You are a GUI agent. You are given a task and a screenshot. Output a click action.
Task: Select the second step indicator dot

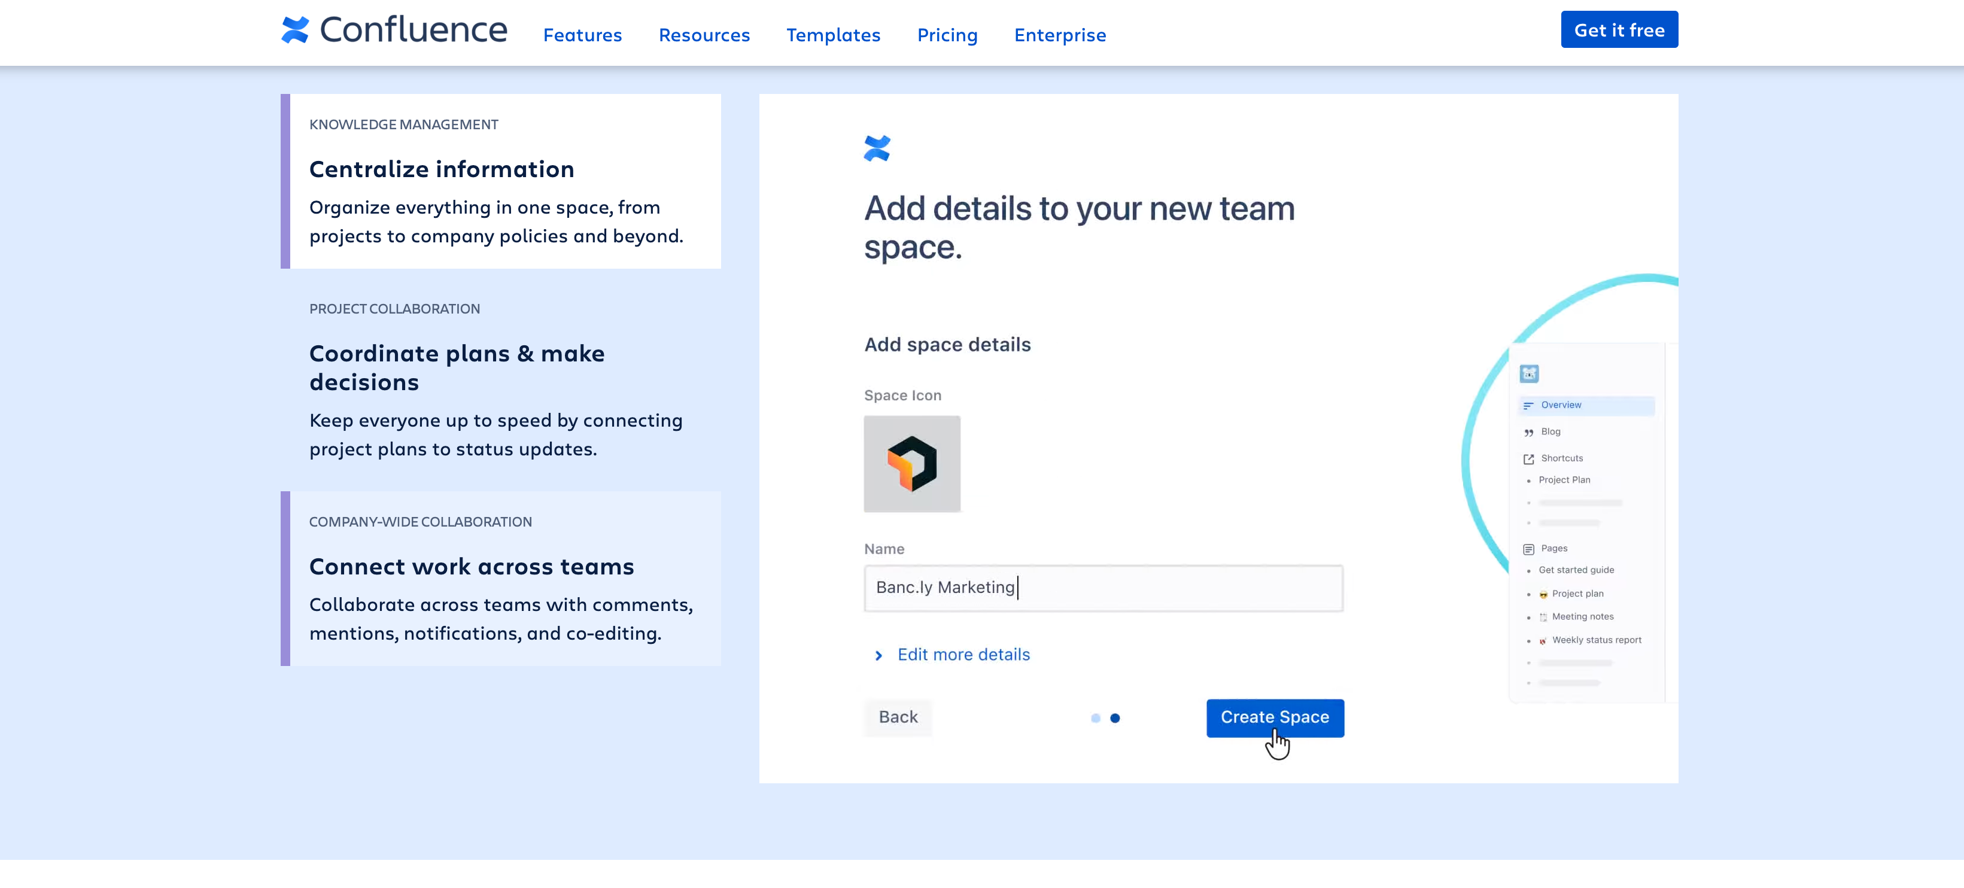1115,718
